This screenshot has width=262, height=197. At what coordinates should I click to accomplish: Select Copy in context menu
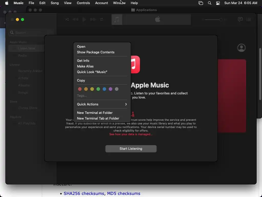(x=102, y=80)
